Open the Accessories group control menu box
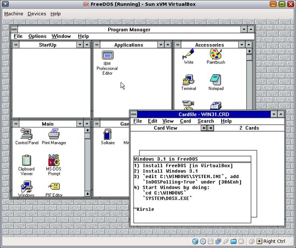Image resolution: width=296 pixels, height=248 pixels. (178, 45)
